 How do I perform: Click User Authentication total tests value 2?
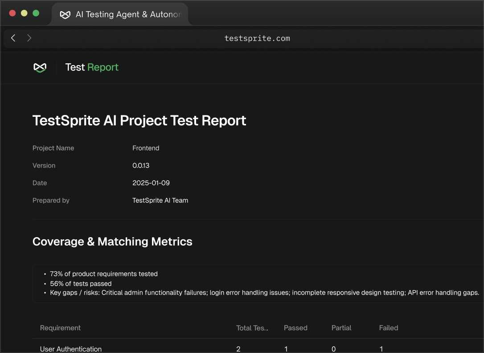click(x=238, y=349)
